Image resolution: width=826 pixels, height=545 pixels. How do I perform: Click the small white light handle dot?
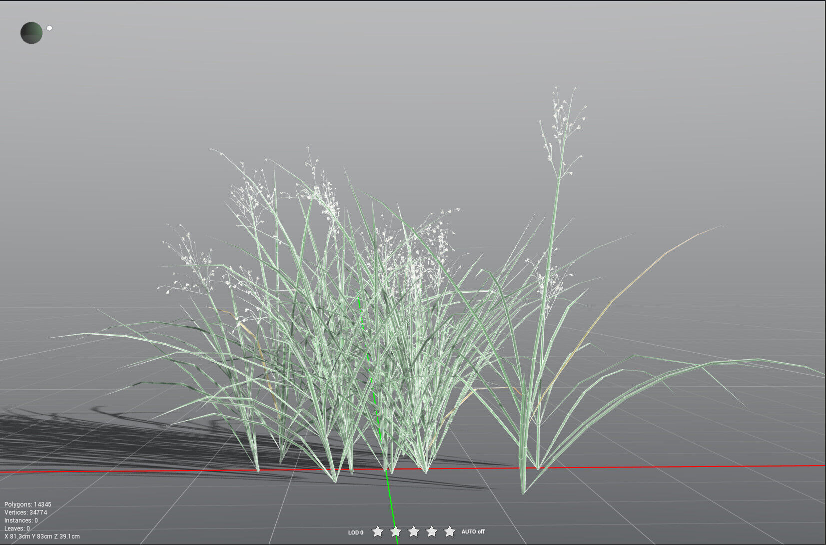click(49, 28)
